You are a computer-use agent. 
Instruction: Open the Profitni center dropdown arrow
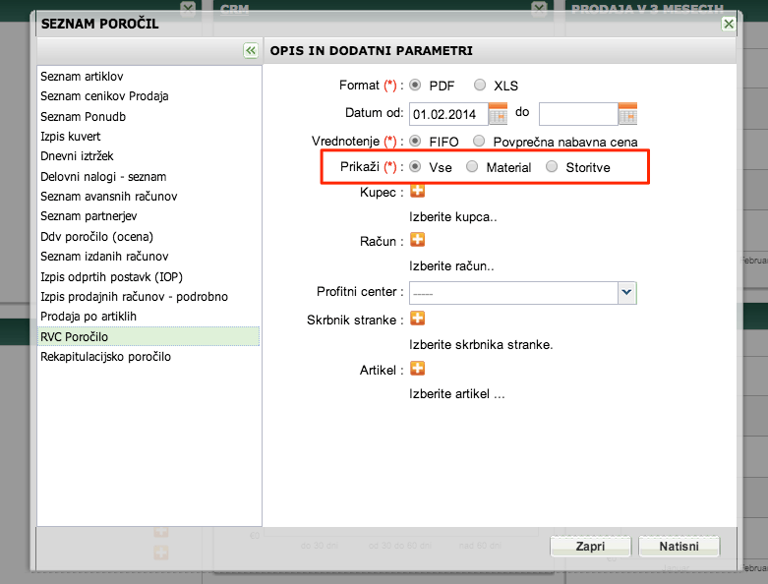[x=627, y=293]
